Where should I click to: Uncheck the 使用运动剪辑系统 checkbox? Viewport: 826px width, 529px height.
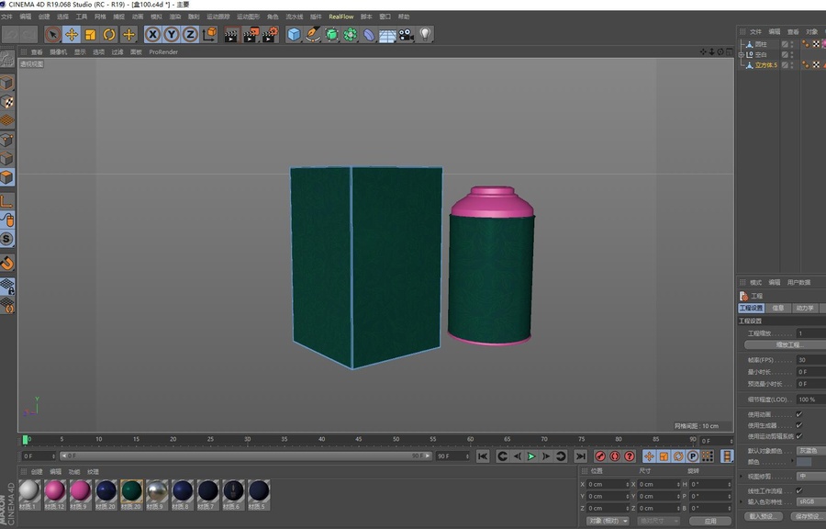click(799, 436)
